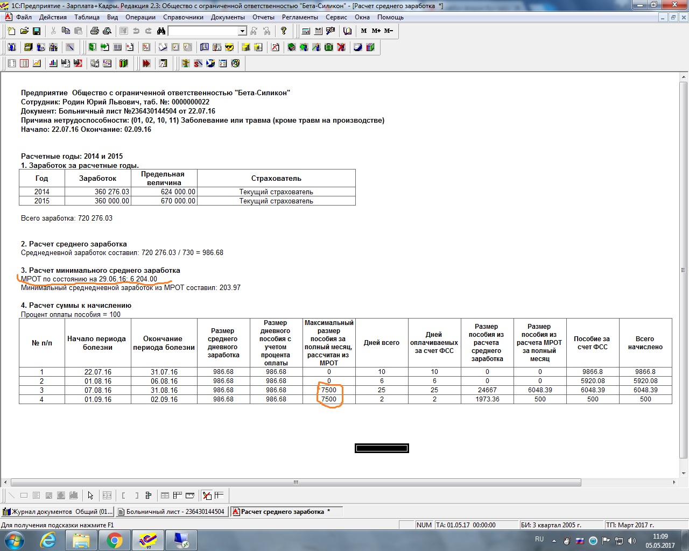Click into the toolbar search text field
Viewport: 689px width, 551px height.
203,31
